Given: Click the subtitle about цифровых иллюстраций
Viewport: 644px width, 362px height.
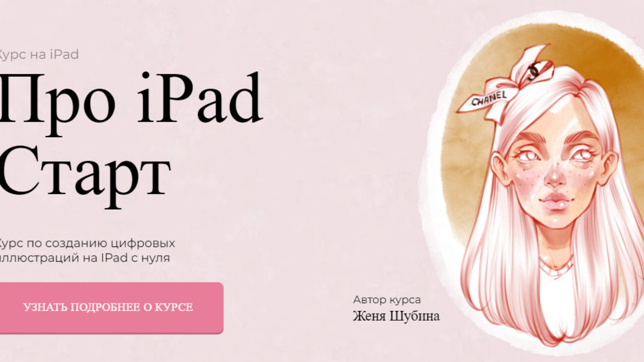Looking at the screenshot, I should coord(87,243).
